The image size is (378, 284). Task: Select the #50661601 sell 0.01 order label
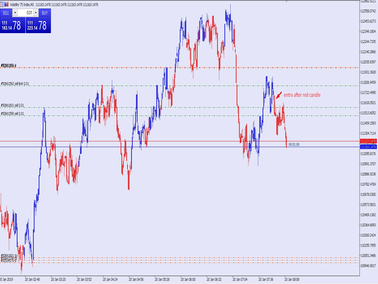[12, 105]
